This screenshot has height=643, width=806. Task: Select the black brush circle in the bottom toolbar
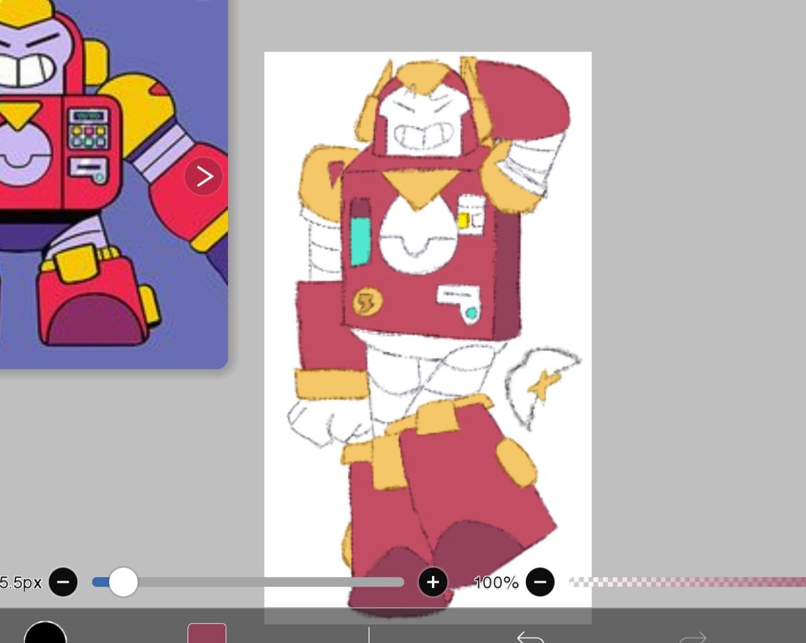coord(45,633)
